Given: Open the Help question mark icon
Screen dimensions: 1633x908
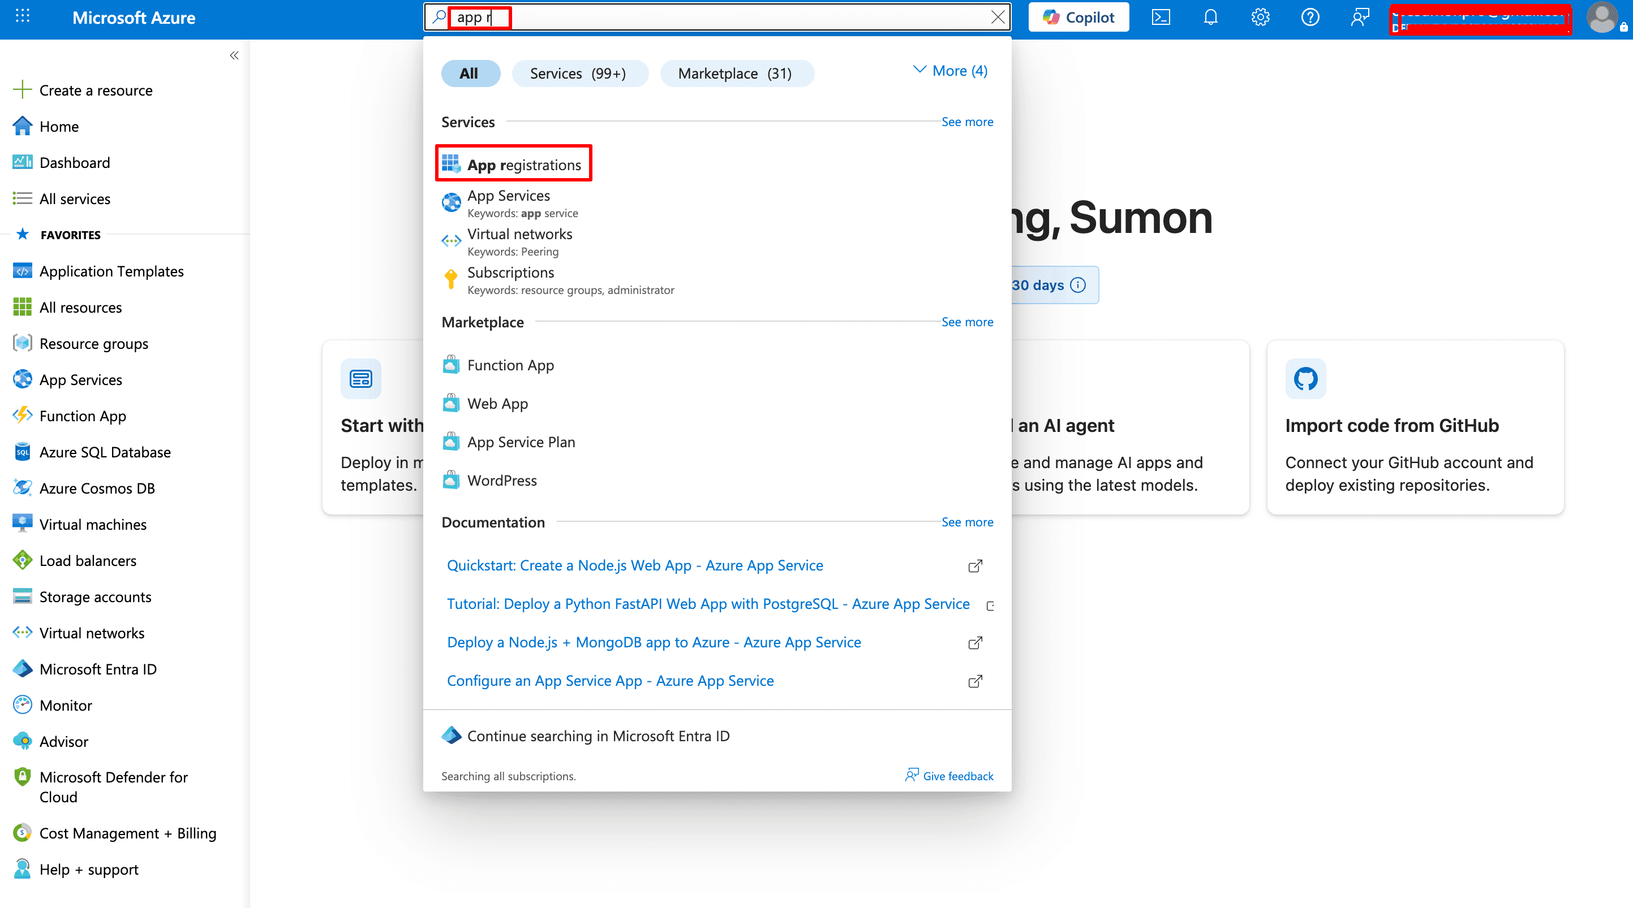Looking at the screenshot, I should 1310,17.
